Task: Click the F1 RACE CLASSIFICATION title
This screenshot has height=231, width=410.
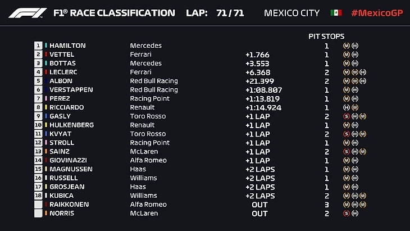Action: tap(114, 13)
